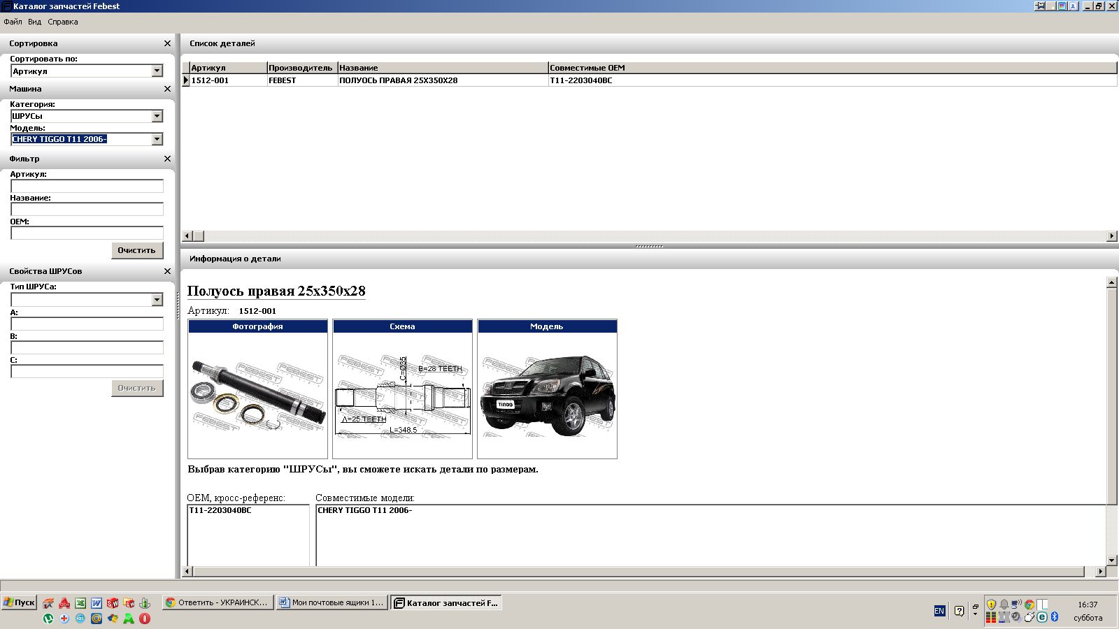Close the Машина panel
Screen dimensions: 1119x629
[x=167, y=89]
